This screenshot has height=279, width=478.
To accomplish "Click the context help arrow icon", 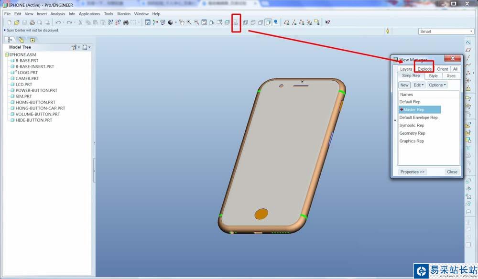I will 327,22.
